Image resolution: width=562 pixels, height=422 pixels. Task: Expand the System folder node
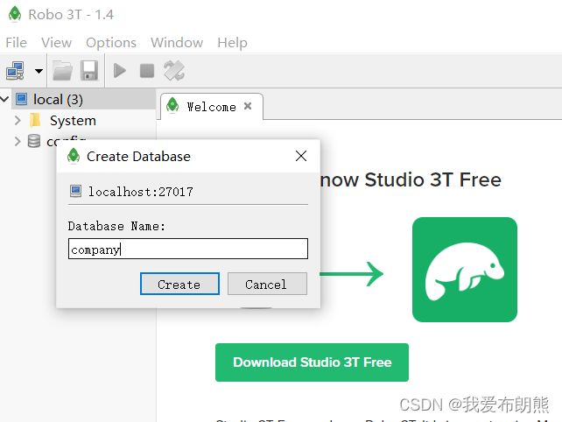click(x=18, y=120)
